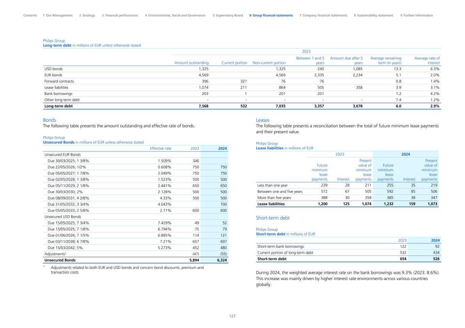Image resolution: width=465 pixels, height=328 pixels.
Task: Click the Bonds section heading
Action: (x=49, y=120)
